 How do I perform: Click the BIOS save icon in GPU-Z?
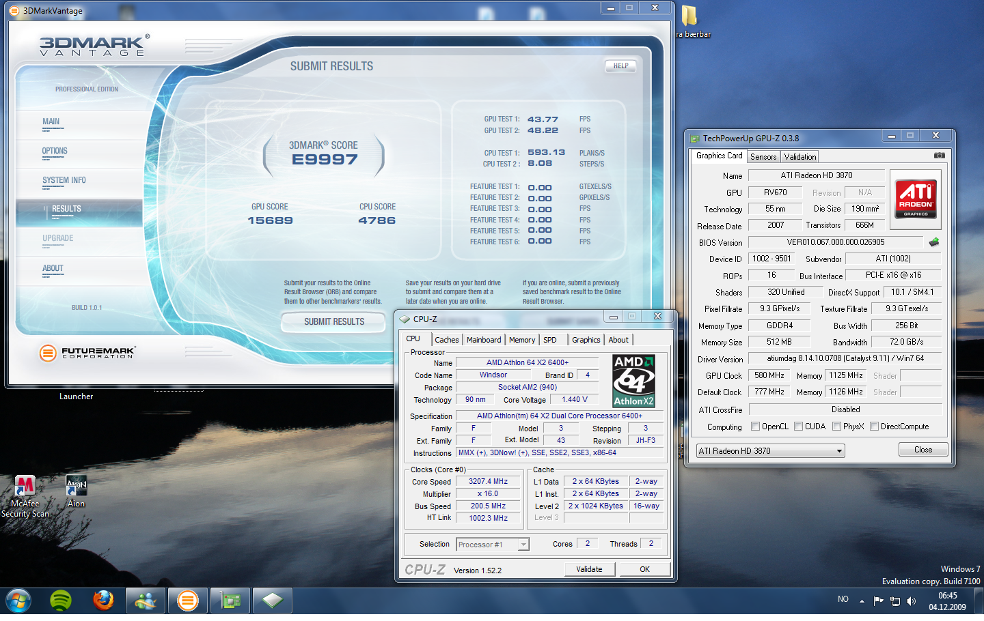tap(934, 242)
